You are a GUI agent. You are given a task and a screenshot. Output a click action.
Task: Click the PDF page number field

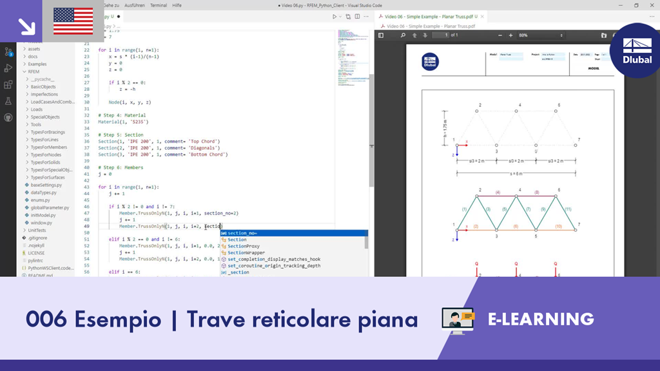coord(441,35)
